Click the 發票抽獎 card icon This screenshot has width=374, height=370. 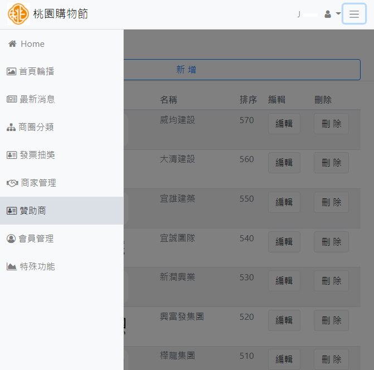(x=12, y=155)
